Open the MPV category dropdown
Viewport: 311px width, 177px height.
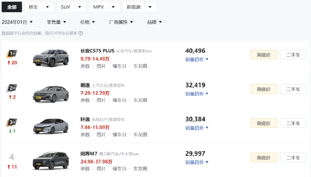point(104,7)
